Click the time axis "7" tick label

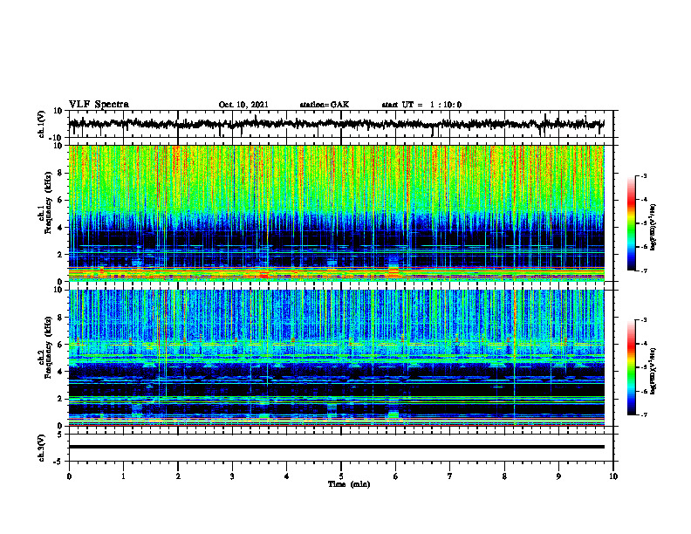pos(450,476)
